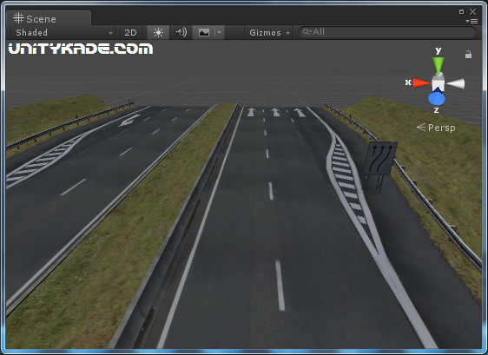Click the image effects landscape icon
This screenshot has height=355, width=488.
click(x=203, y=32)
